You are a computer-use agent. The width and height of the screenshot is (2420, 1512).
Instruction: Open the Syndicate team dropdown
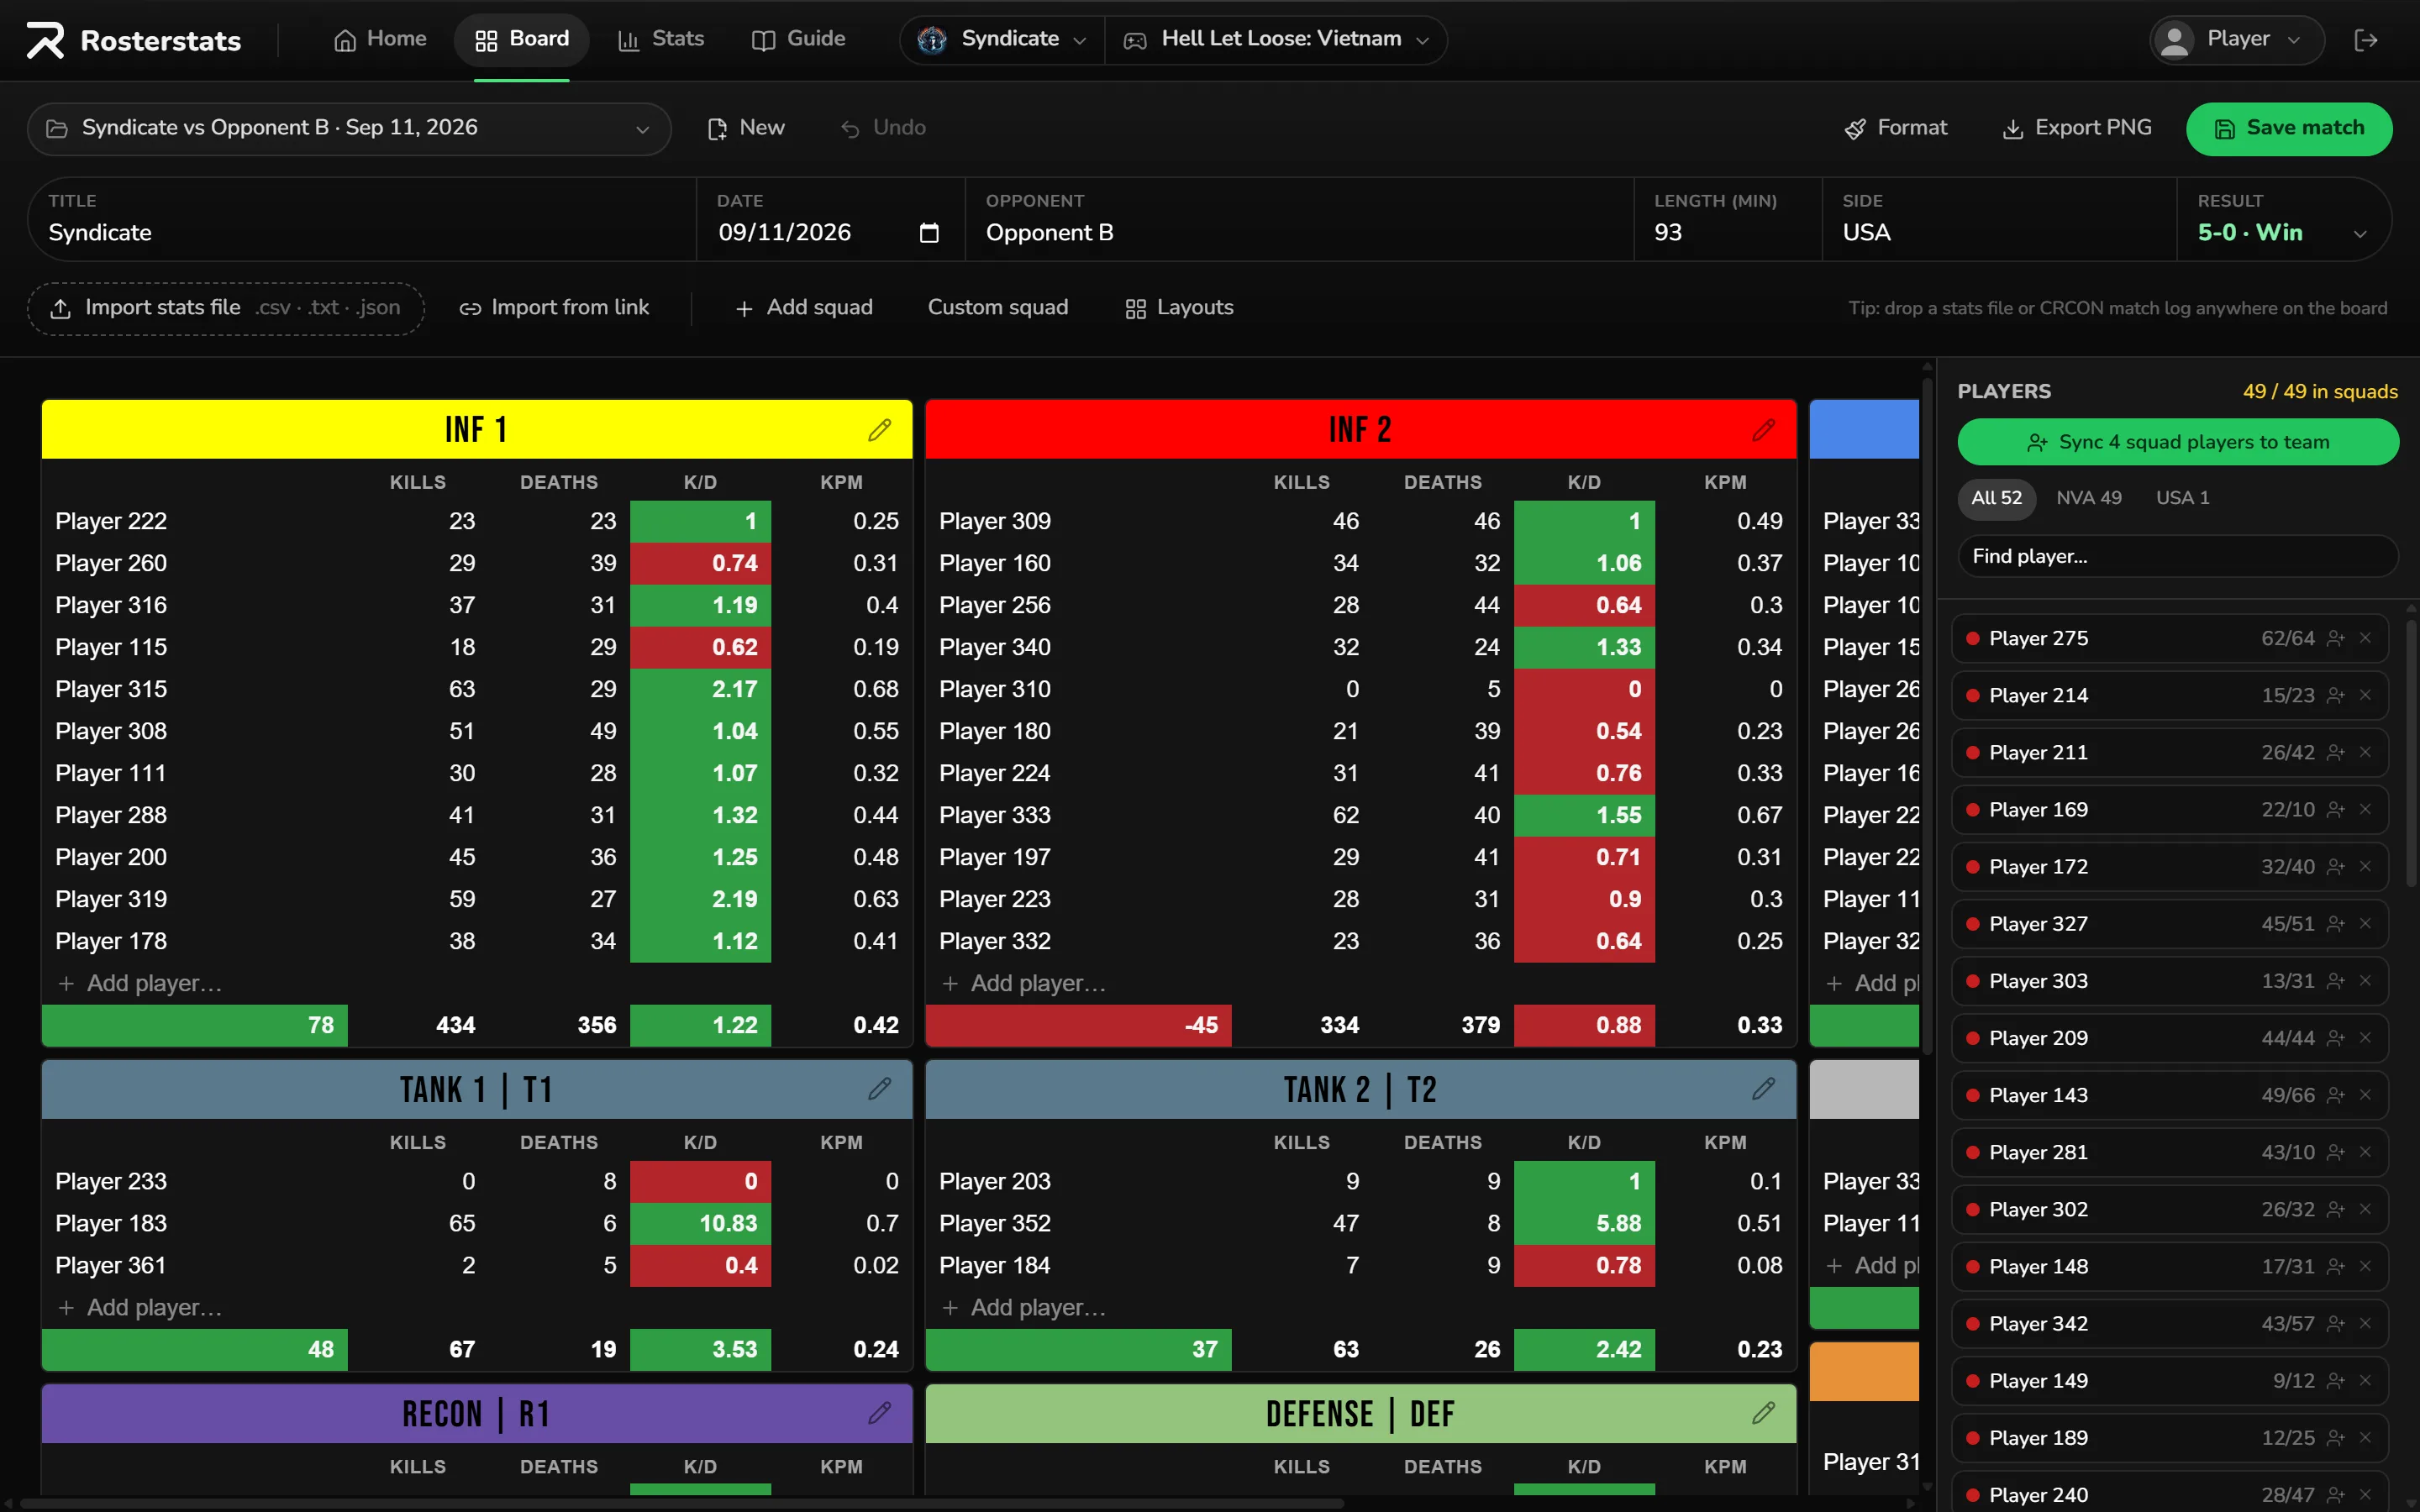1002,40
